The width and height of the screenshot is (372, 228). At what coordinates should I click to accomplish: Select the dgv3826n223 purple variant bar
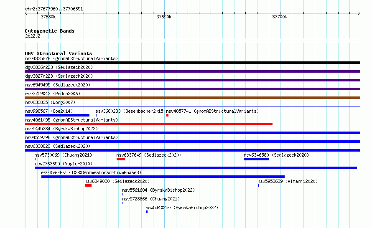tap(192, 71)
